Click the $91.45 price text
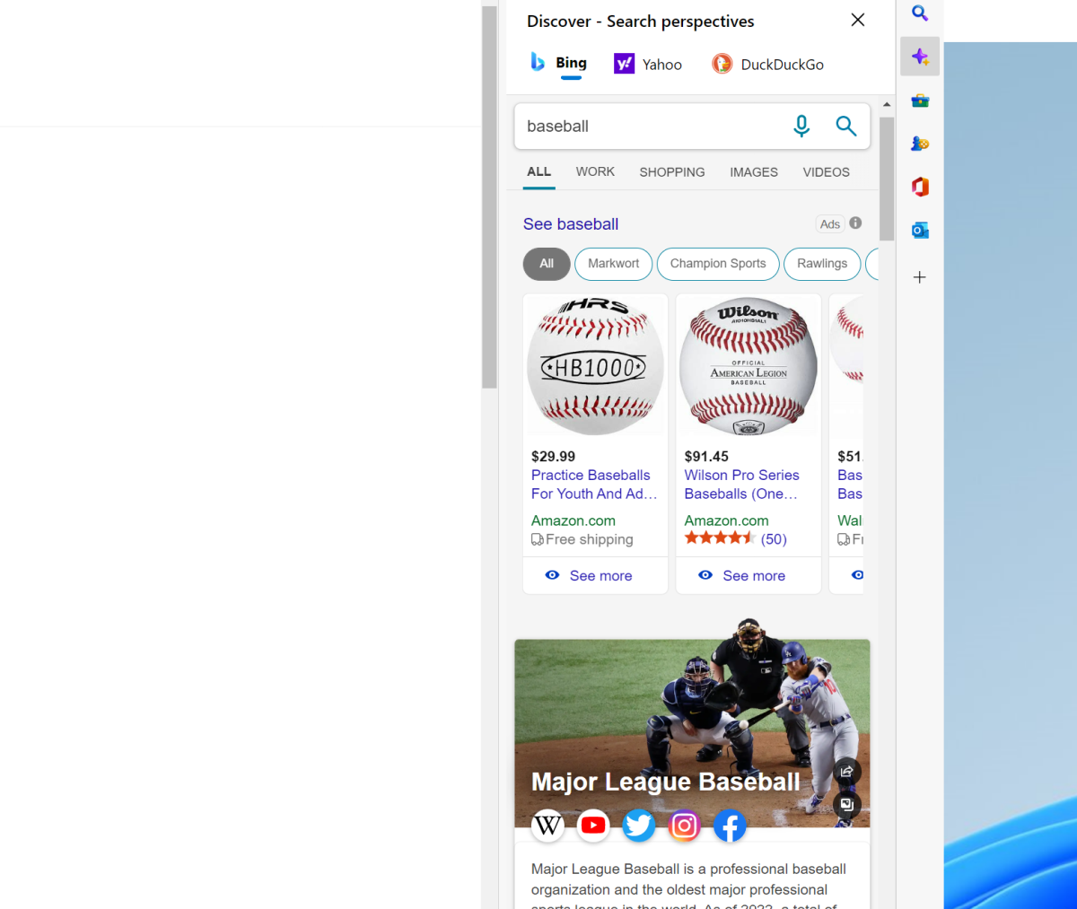Screen dimensions: 1077x909 pyautogui.click(x=707, y=456)
